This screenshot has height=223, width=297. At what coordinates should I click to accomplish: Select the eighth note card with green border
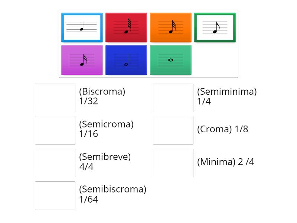(x=215, y=28)
